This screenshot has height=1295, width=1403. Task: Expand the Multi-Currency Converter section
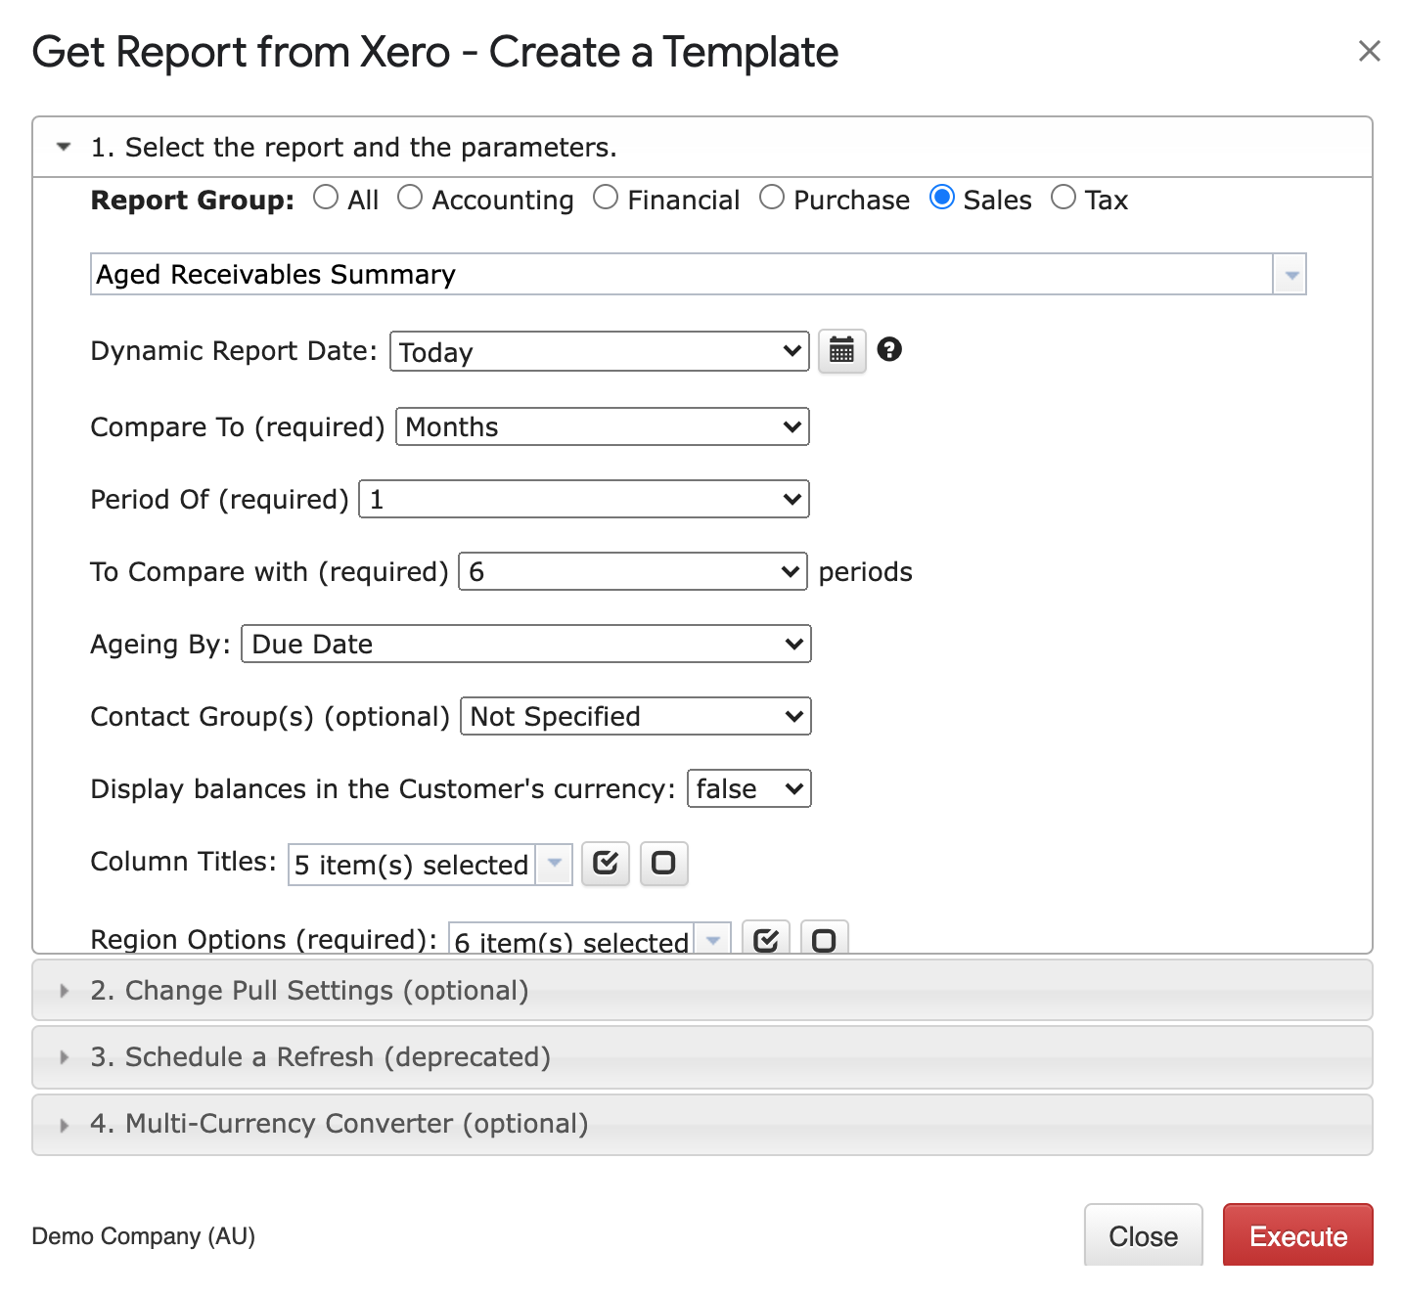tap(339, 1124)
